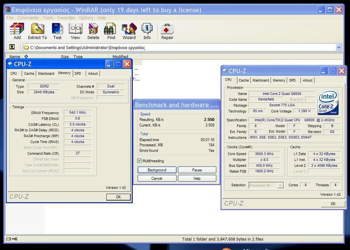Open the Processor #1 selection dropdown
Viewport: 350px width, 250px height.
click(266, 185)
